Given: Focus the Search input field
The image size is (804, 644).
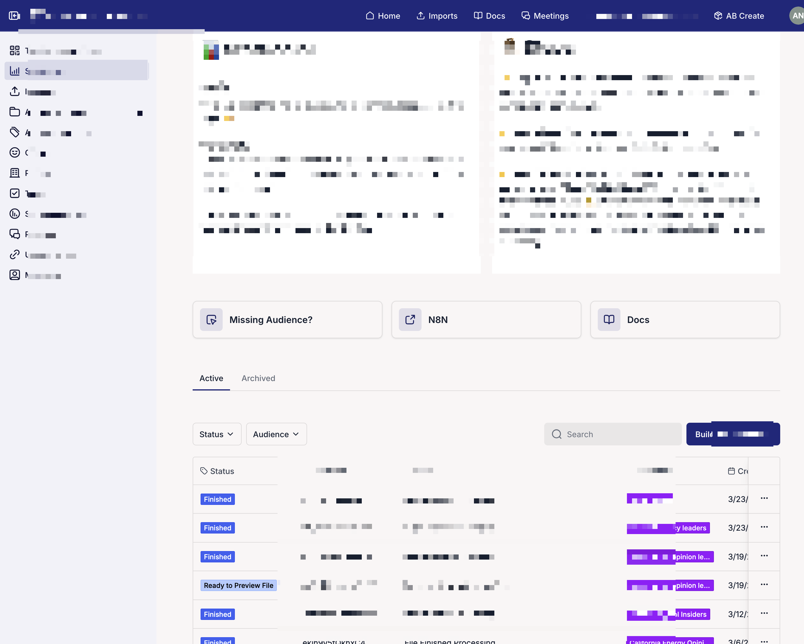Looking at the screenshot, I should point(619,434).
